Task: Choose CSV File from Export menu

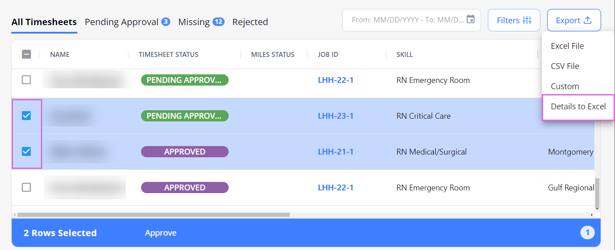Action: pos(565,66)
